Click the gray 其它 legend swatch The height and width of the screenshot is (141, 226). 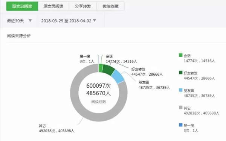(x=180, y=107)
